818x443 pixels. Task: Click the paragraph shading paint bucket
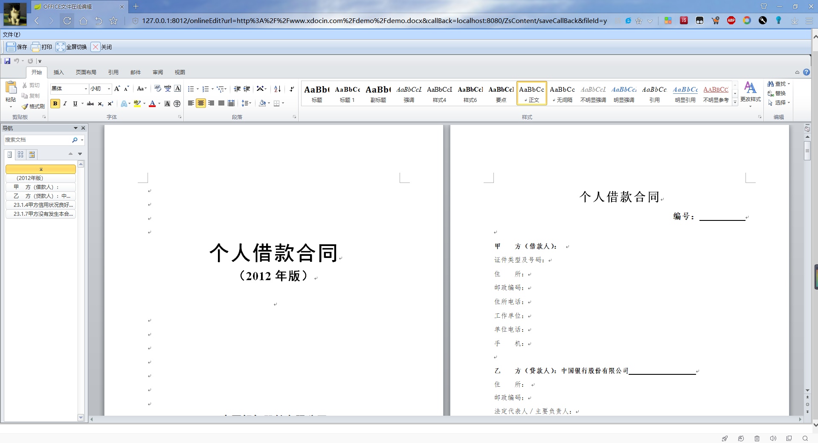[262, 103]
